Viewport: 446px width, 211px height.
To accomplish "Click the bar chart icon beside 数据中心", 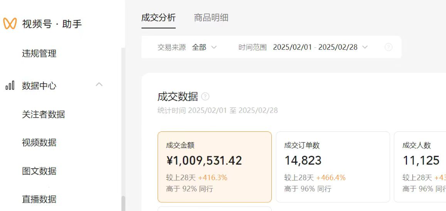I will point(10,86).
